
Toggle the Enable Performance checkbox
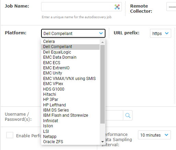pos(10,135)
